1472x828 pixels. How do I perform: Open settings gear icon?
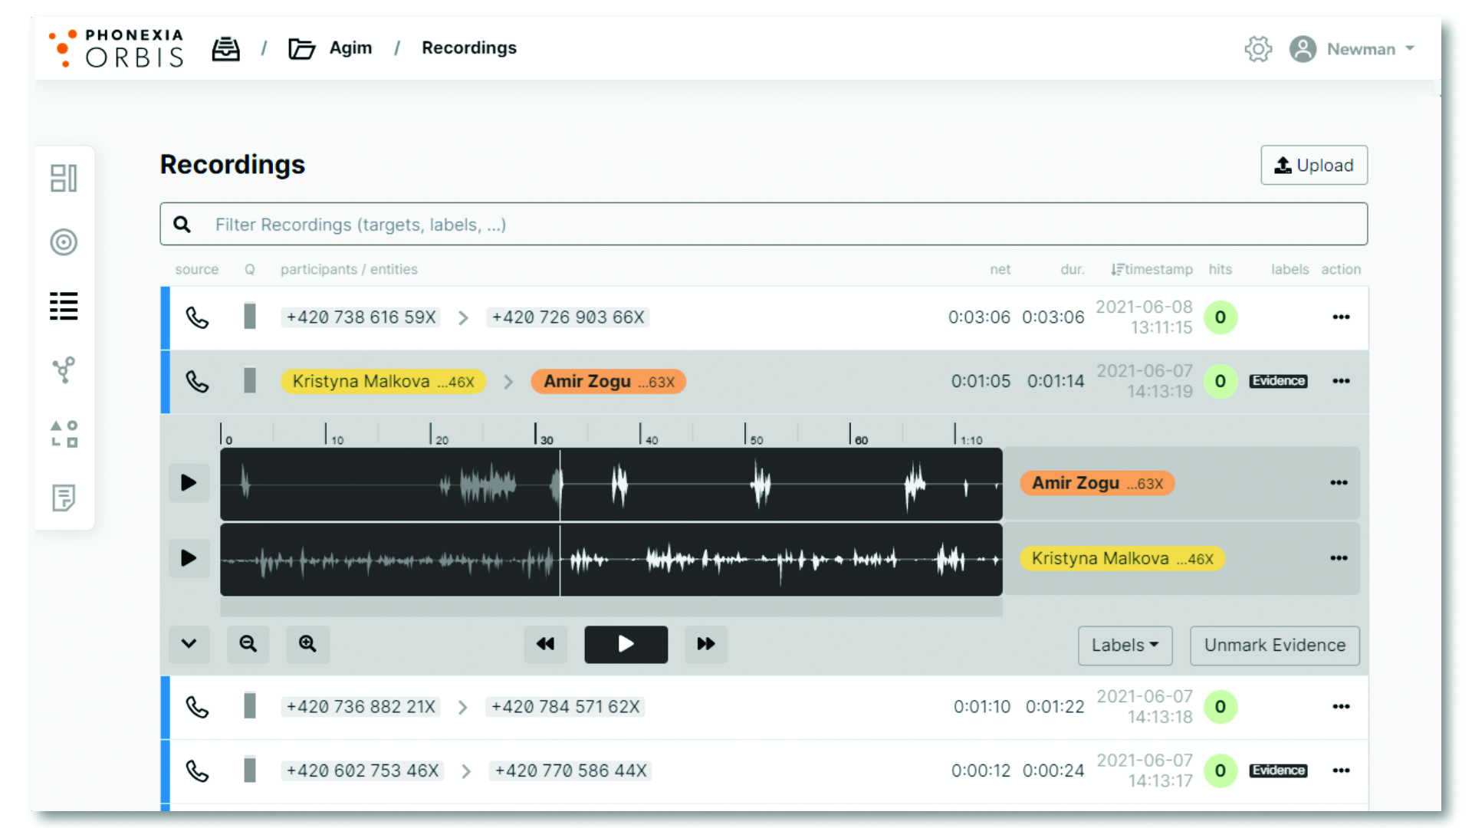(x=1257, y=49)
